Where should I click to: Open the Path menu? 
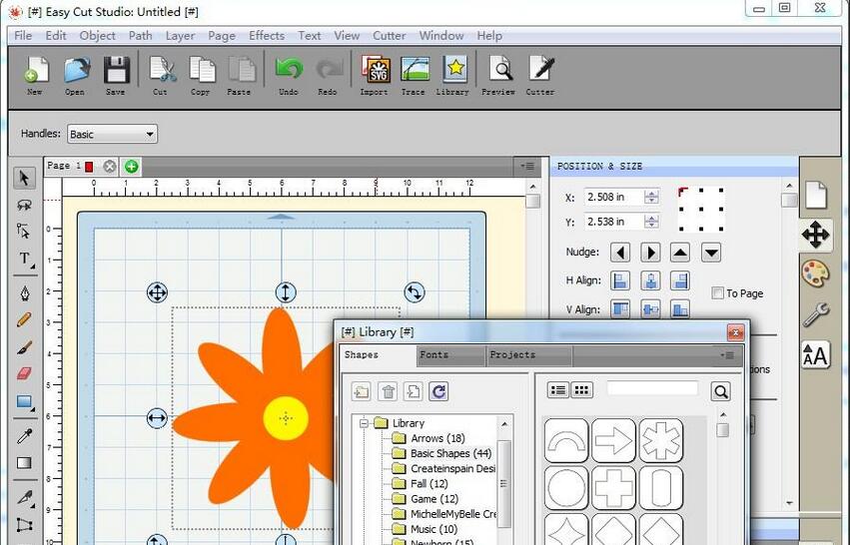point(141,36)
